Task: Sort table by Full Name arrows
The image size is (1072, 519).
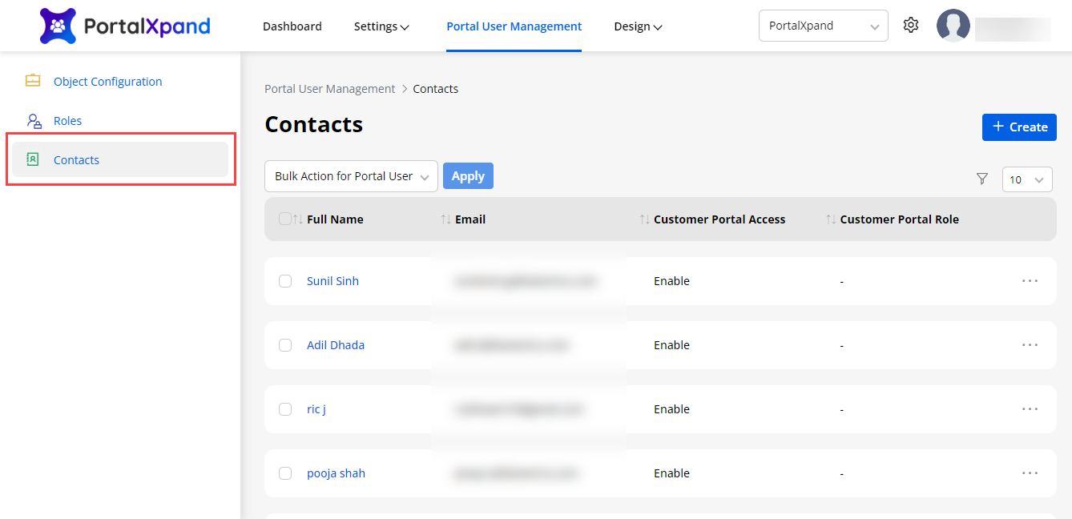Action: coord(298,219)
